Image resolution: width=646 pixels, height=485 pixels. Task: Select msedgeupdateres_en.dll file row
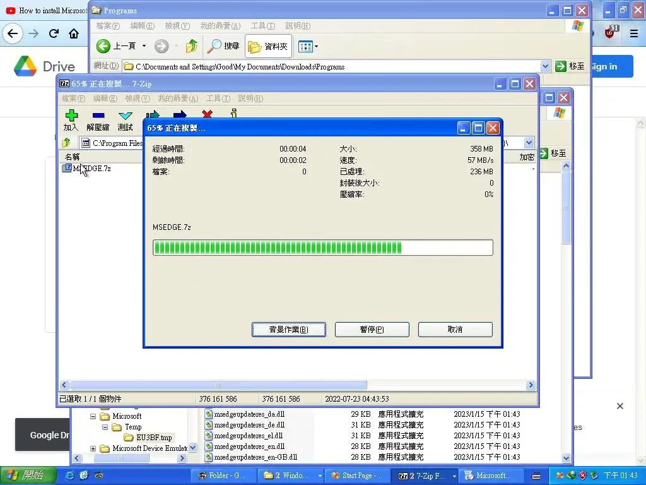click(x=363, y=446)
